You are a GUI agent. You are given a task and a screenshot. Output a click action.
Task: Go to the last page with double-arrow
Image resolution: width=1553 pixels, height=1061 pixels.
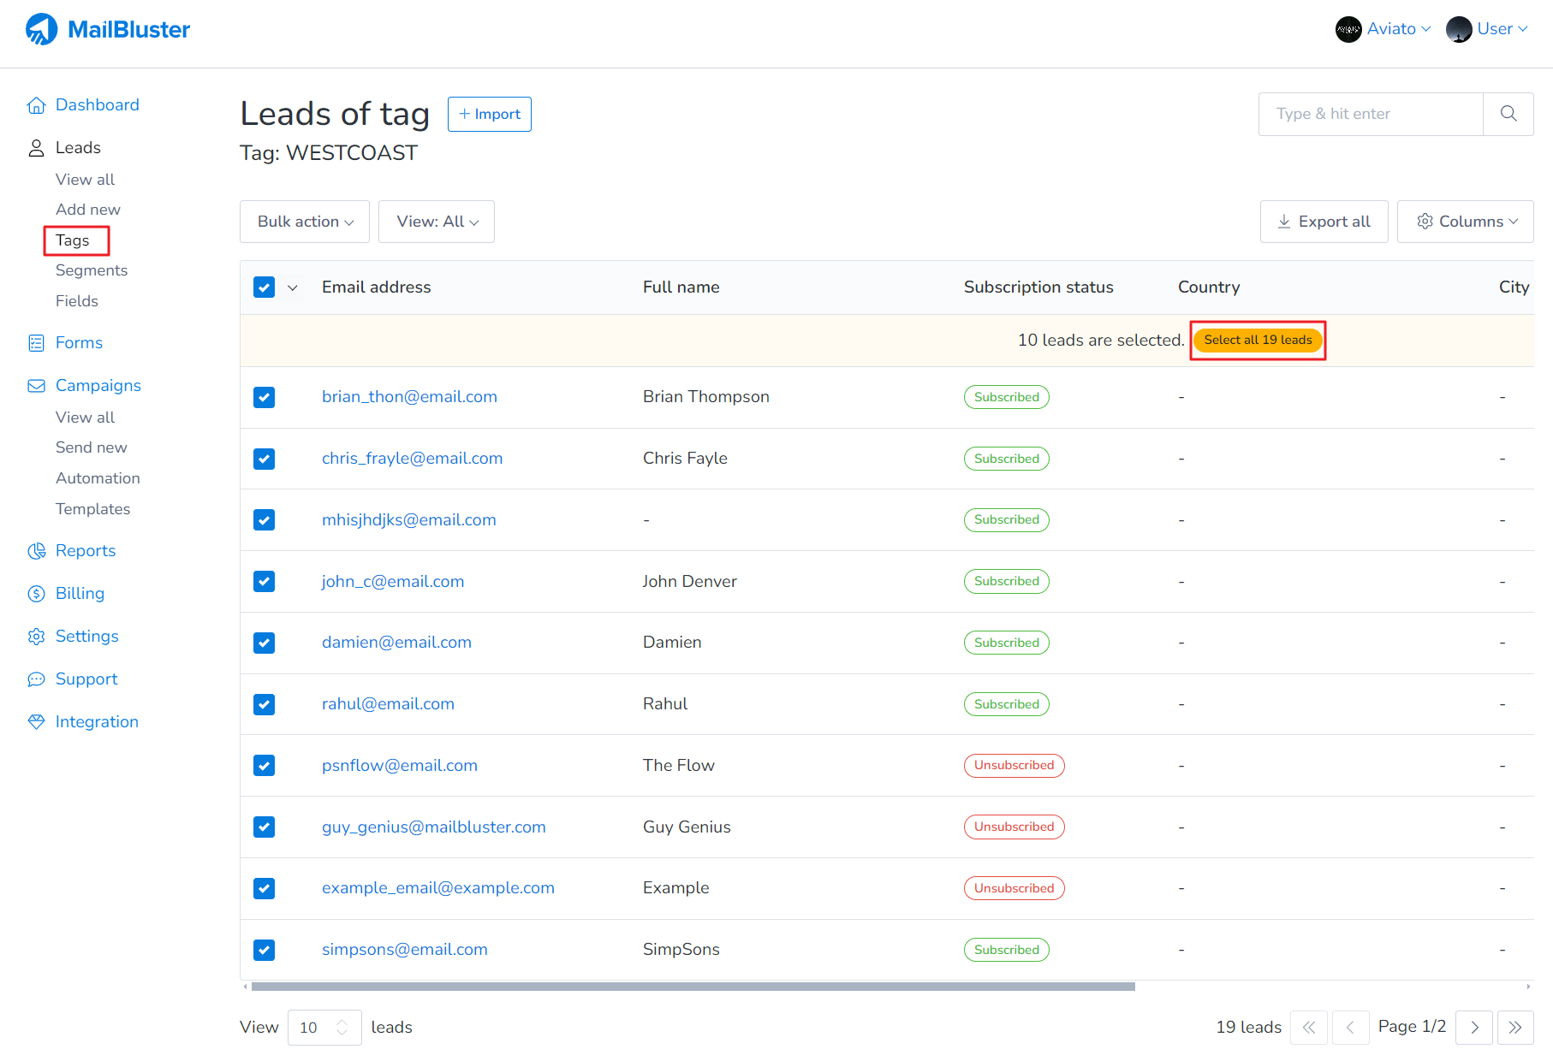coord(1514,1028)
